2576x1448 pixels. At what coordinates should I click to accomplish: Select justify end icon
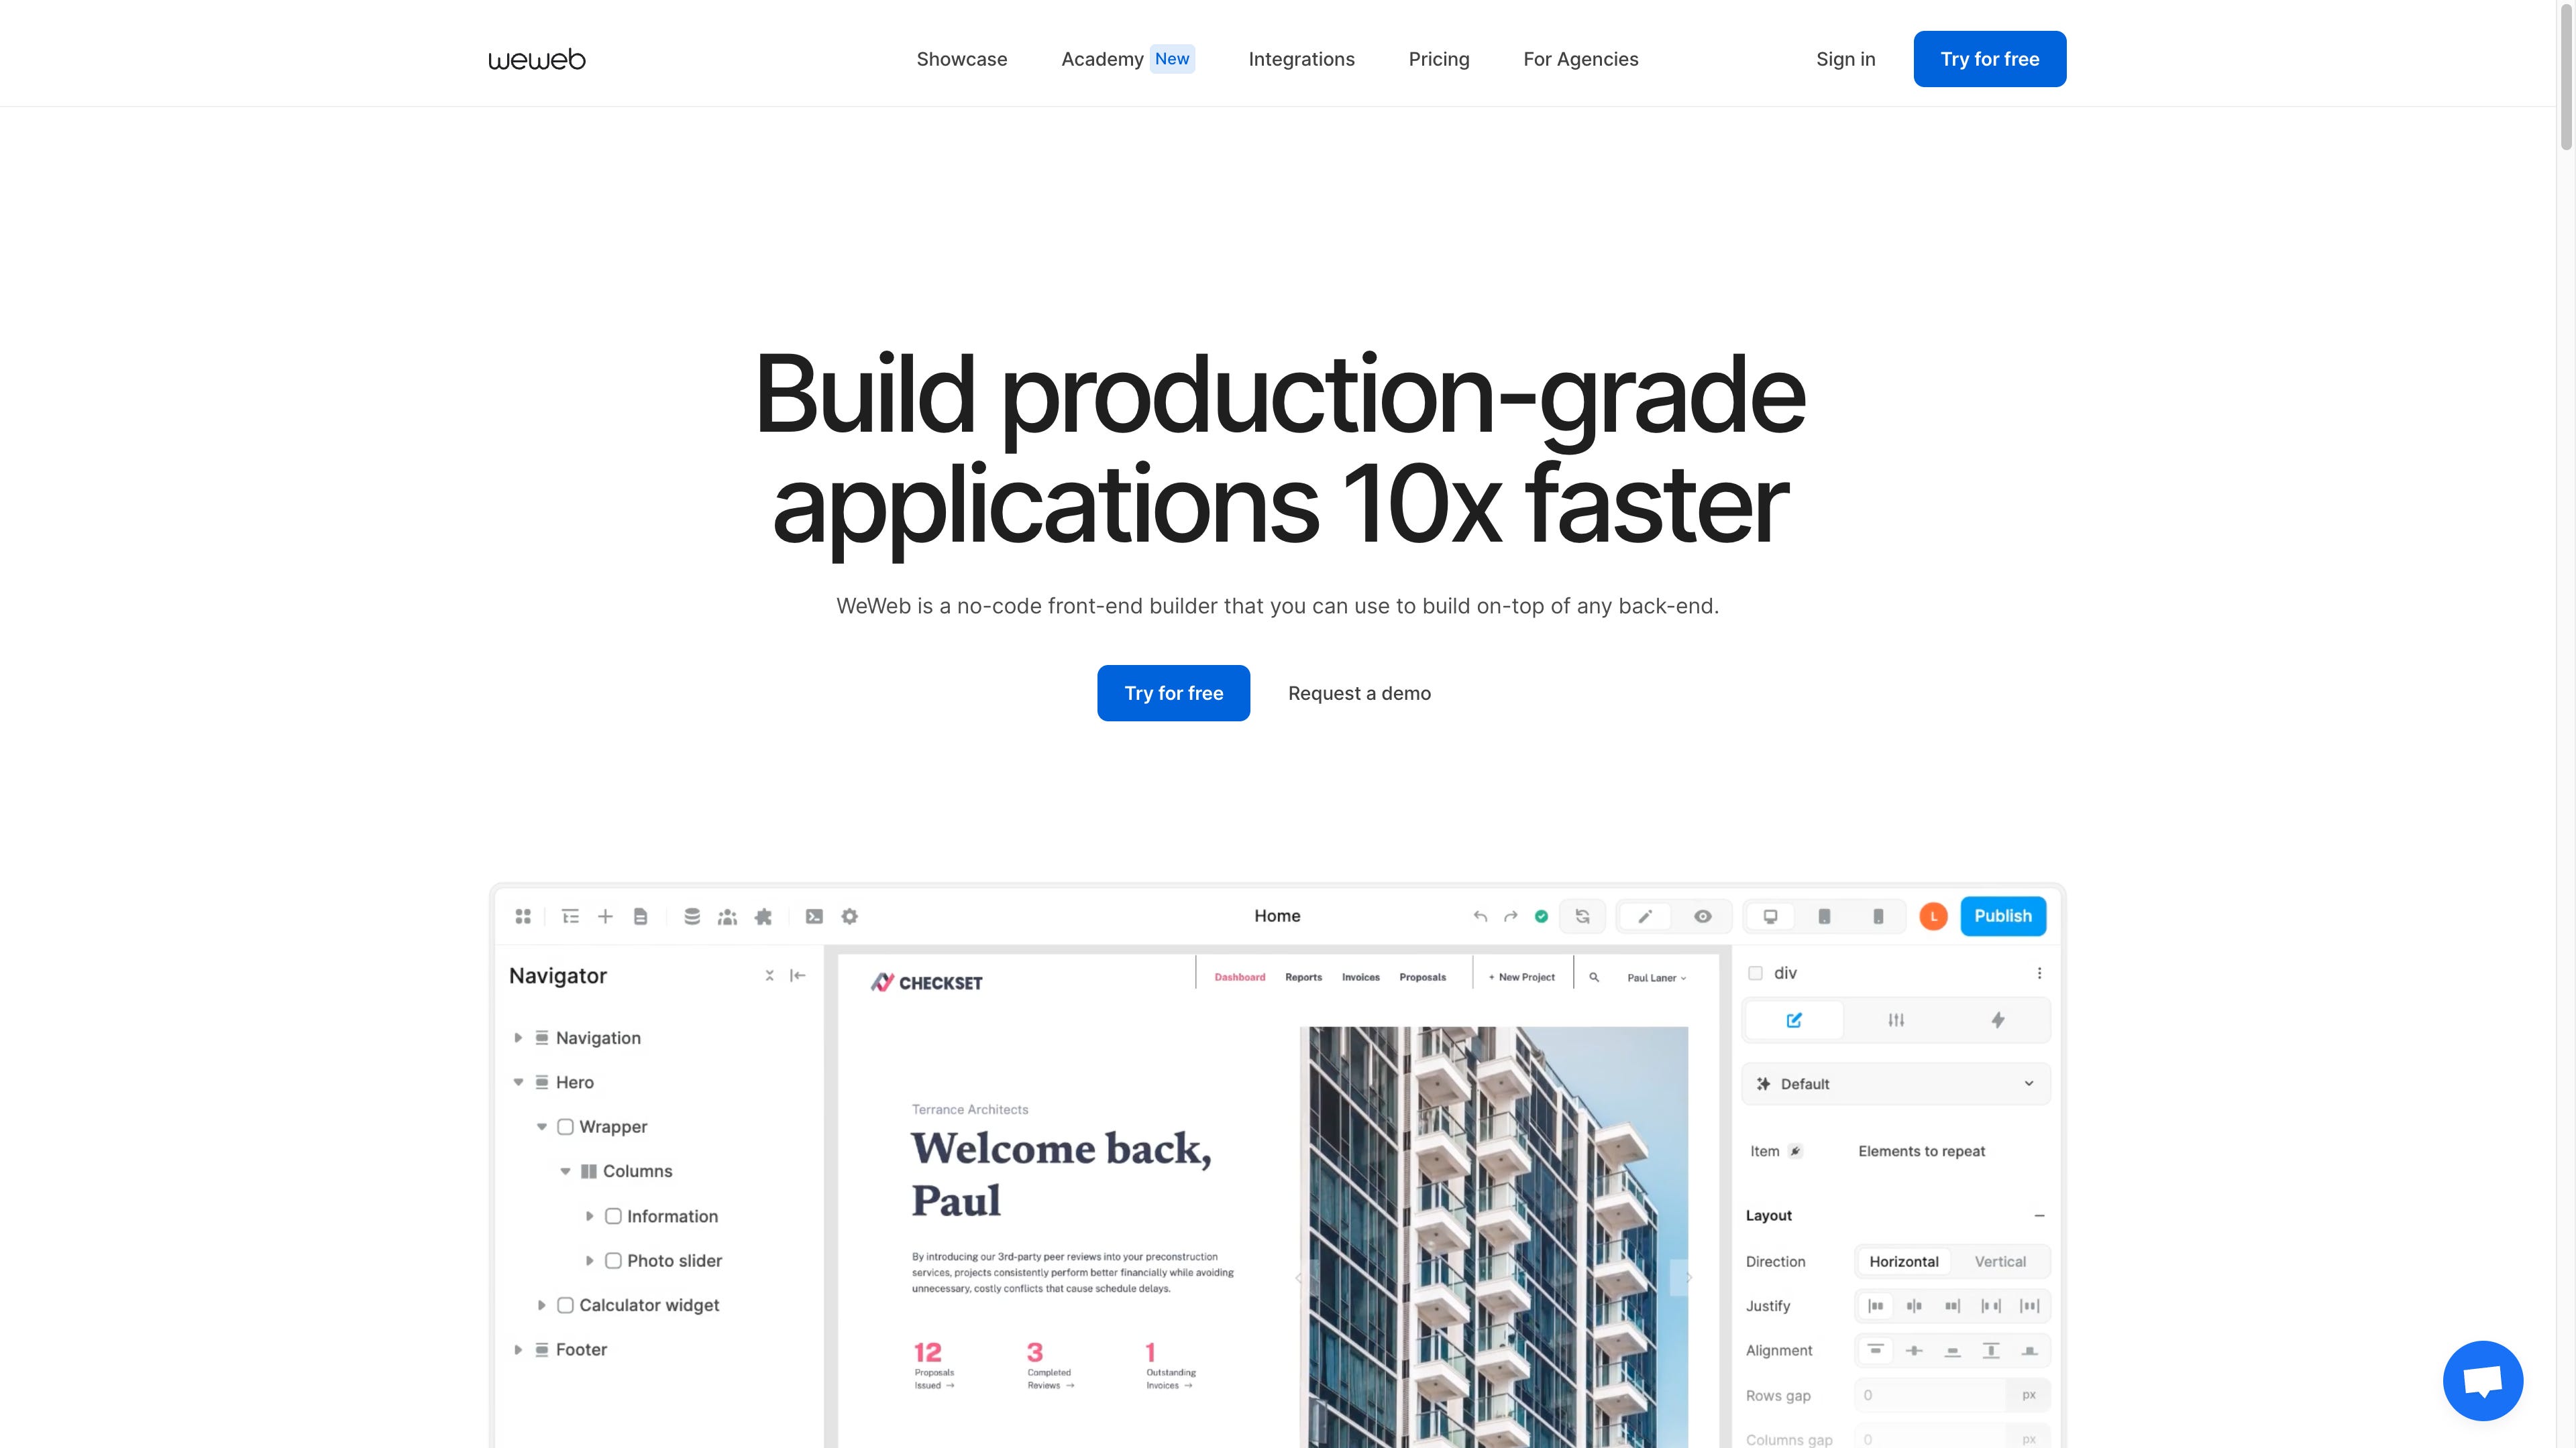[1952, 1306]
